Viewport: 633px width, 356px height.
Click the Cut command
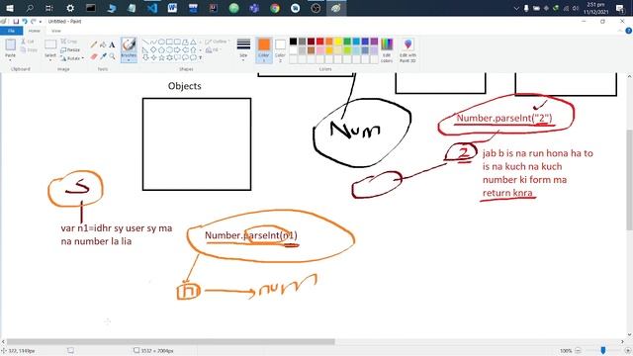coord(28,42)
